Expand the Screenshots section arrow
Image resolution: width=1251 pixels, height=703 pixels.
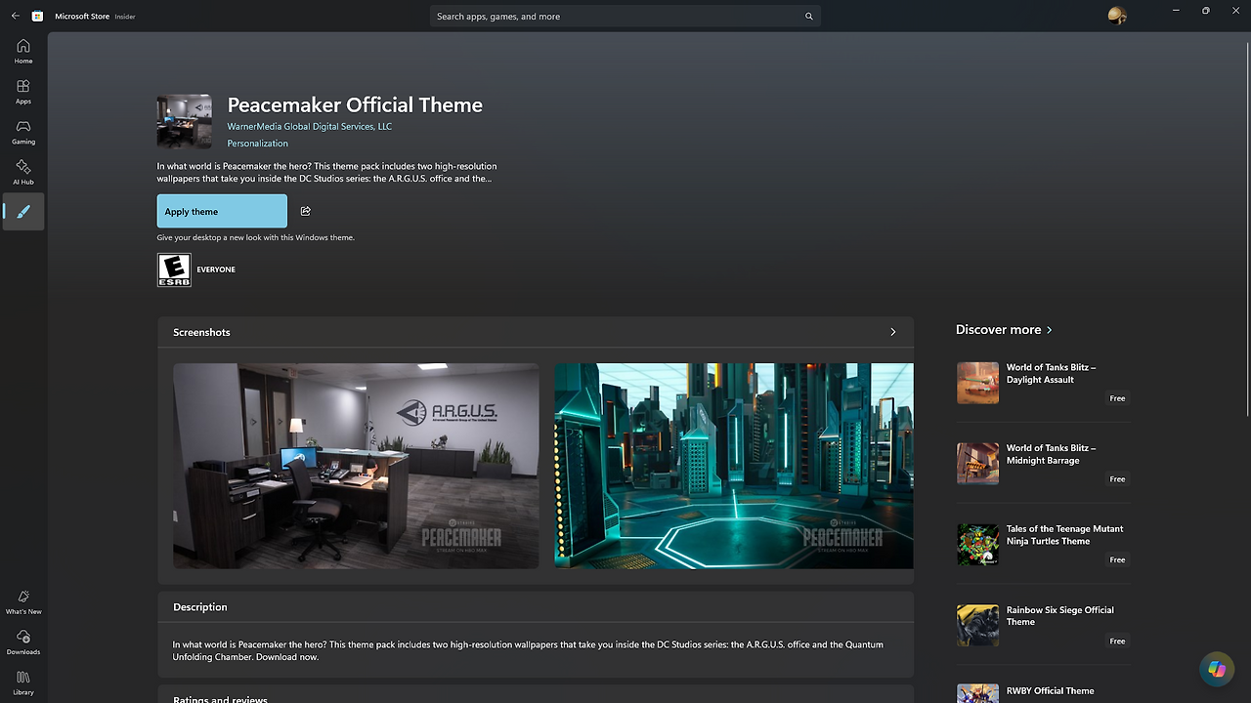(892, 332)
